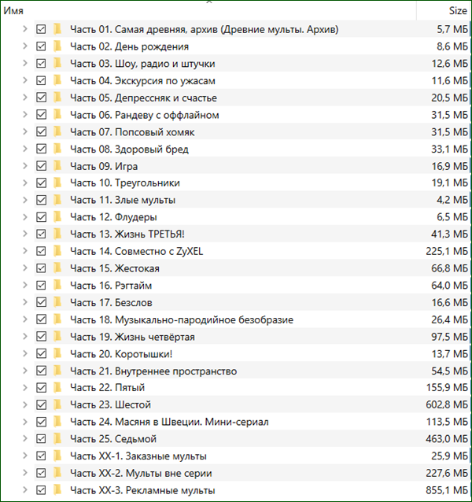Select row Часть 17. Безслов
This screenshot has width=472, height=502.
click(x=253, y=302)
